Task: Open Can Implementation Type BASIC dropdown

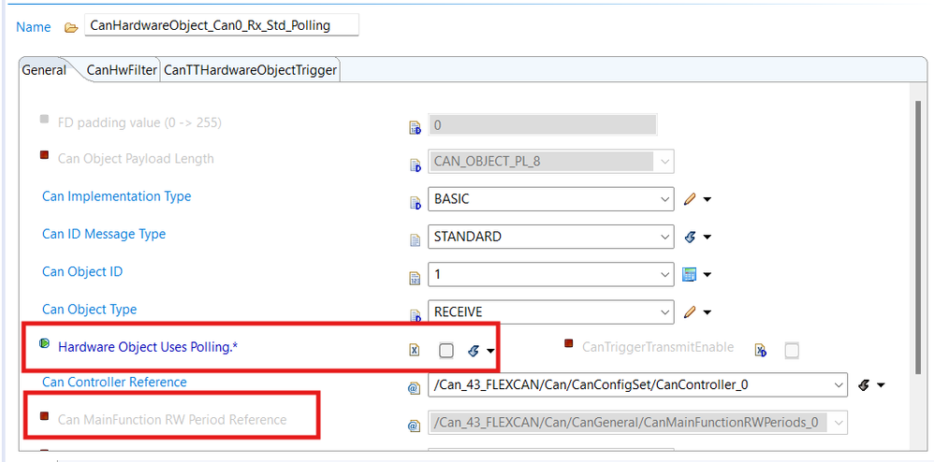Action: point(664,199)
